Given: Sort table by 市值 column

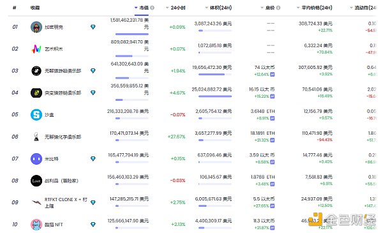Looking at the screenshot, I should 142,8.
